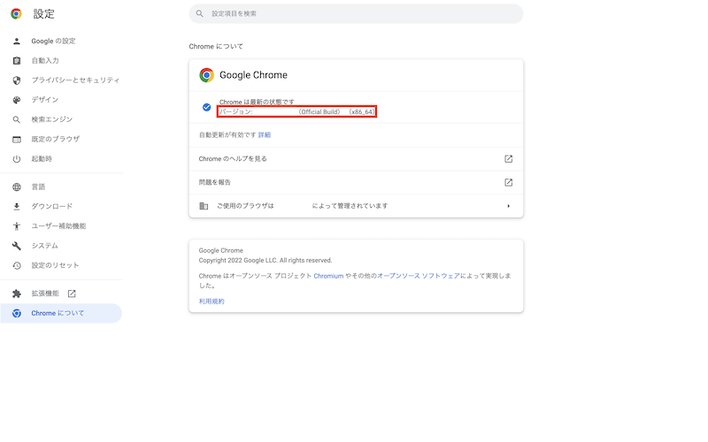The image size is (708, 442).
Task: Click the Google Chrome logo in the card
Action: click(207, 75)
